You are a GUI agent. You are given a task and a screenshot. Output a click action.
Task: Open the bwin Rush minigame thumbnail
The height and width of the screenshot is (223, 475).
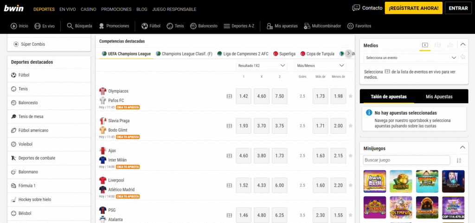(x=375, y=181)
